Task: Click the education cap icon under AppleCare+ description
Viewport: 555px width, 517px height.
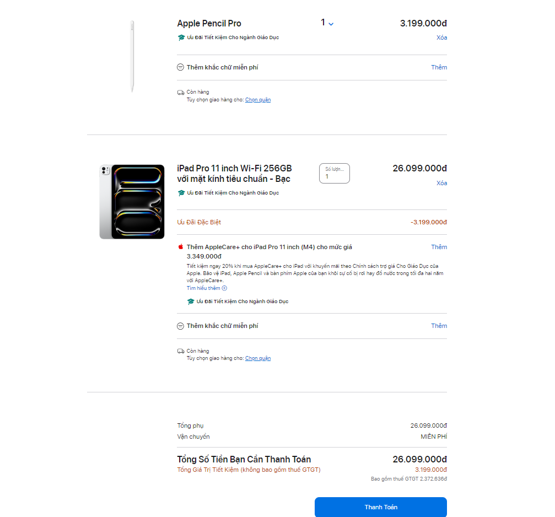Action: pos(191,301)
